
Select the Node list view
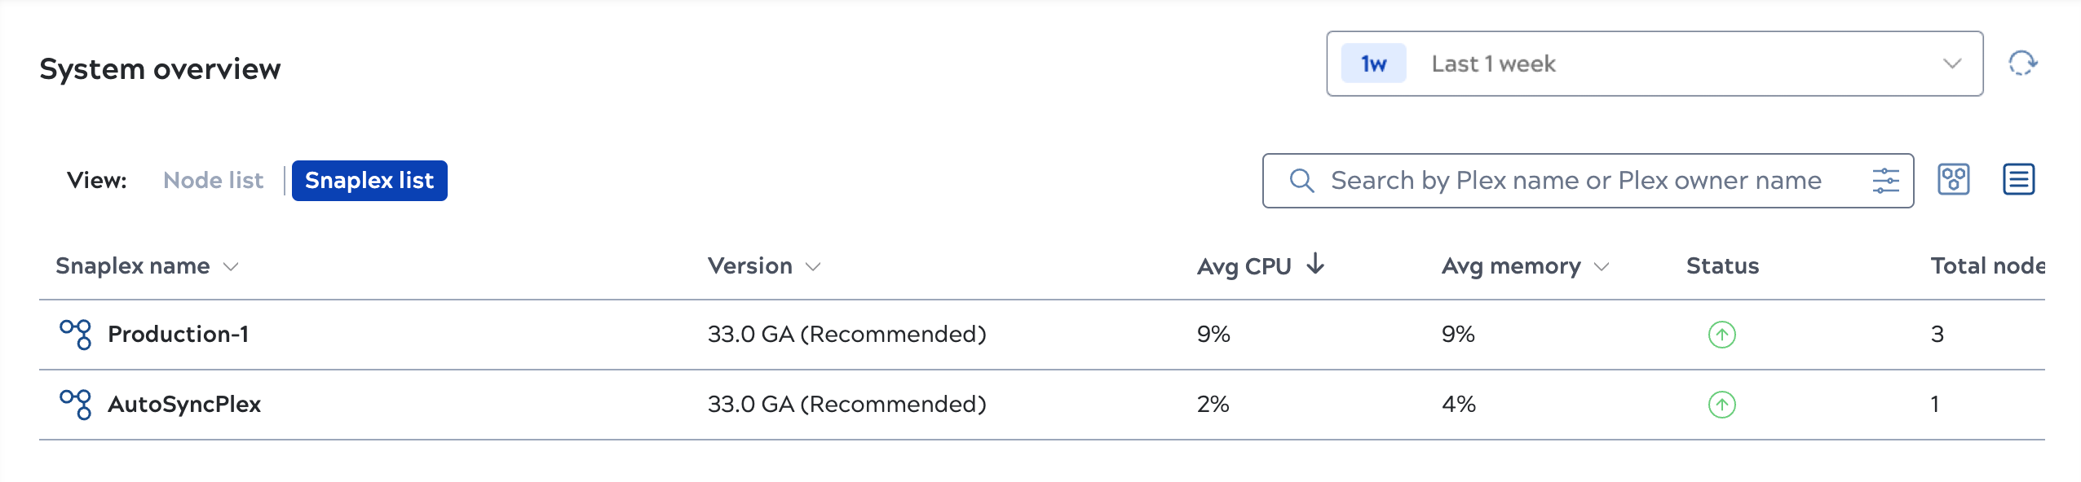(213, 180)
